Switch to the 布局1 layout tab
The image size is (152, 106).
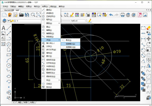point(26,102)
